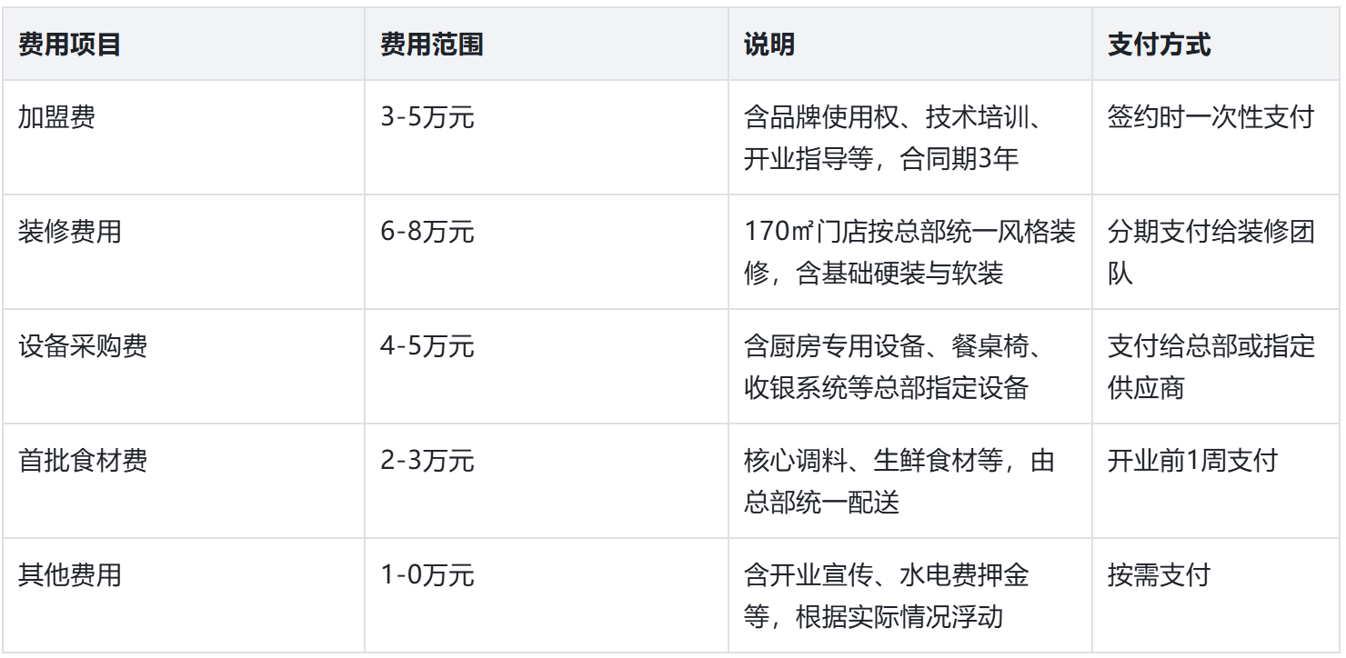Select the 设备采购费 row label cell
Screen dimensions: 1346x658
click(82, 347)
